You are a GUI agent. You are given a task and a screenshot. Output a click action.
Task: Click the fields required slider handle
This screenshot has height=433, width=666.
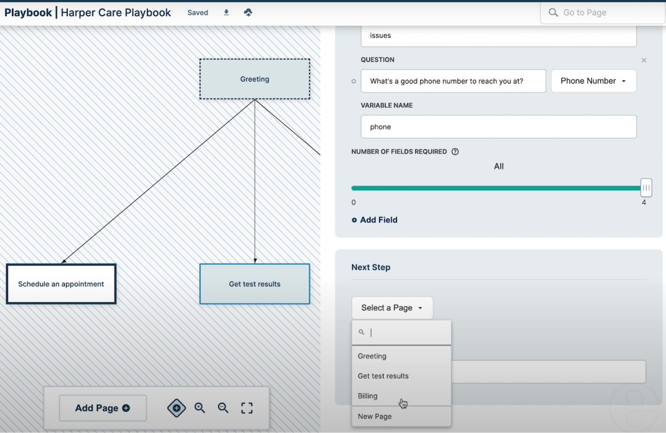[x=646, y=188]
